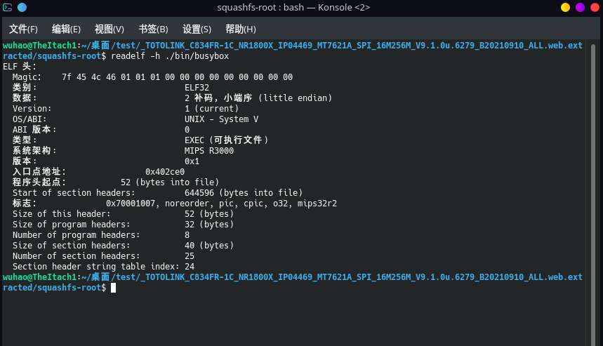Click the blue pin circle in title bar
Screen dimensions: 603x346
[22, 8]
